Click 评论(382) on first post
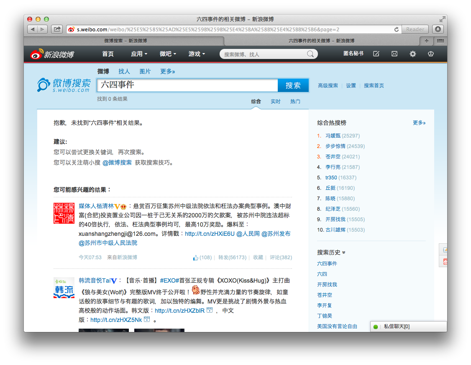The image size is (471, 365). (x=281, y=258)
